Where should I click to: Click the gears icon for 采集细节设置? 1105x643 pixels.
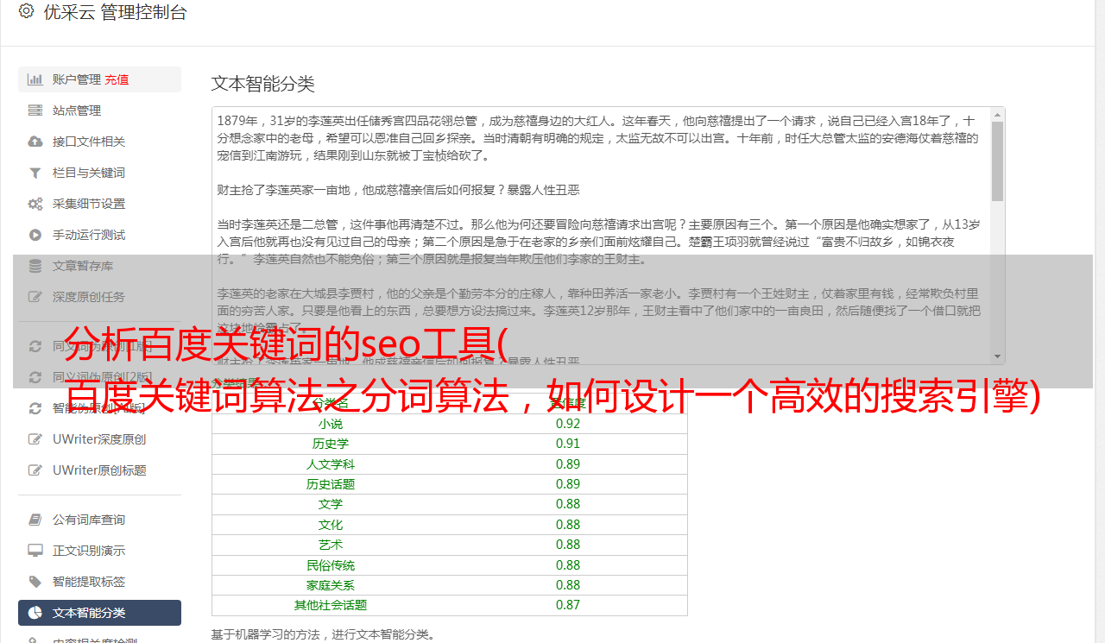point(35,204)
